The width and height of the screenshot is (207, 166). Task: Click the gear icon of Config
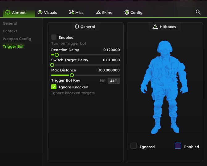coord(127,12)
